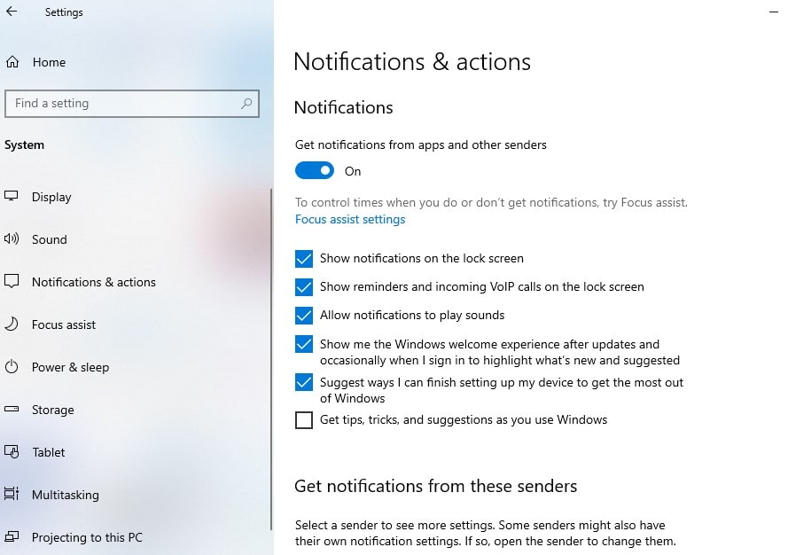Open Focus assist settings link
This screenshot has height=555, width=788.
[350, 220]
